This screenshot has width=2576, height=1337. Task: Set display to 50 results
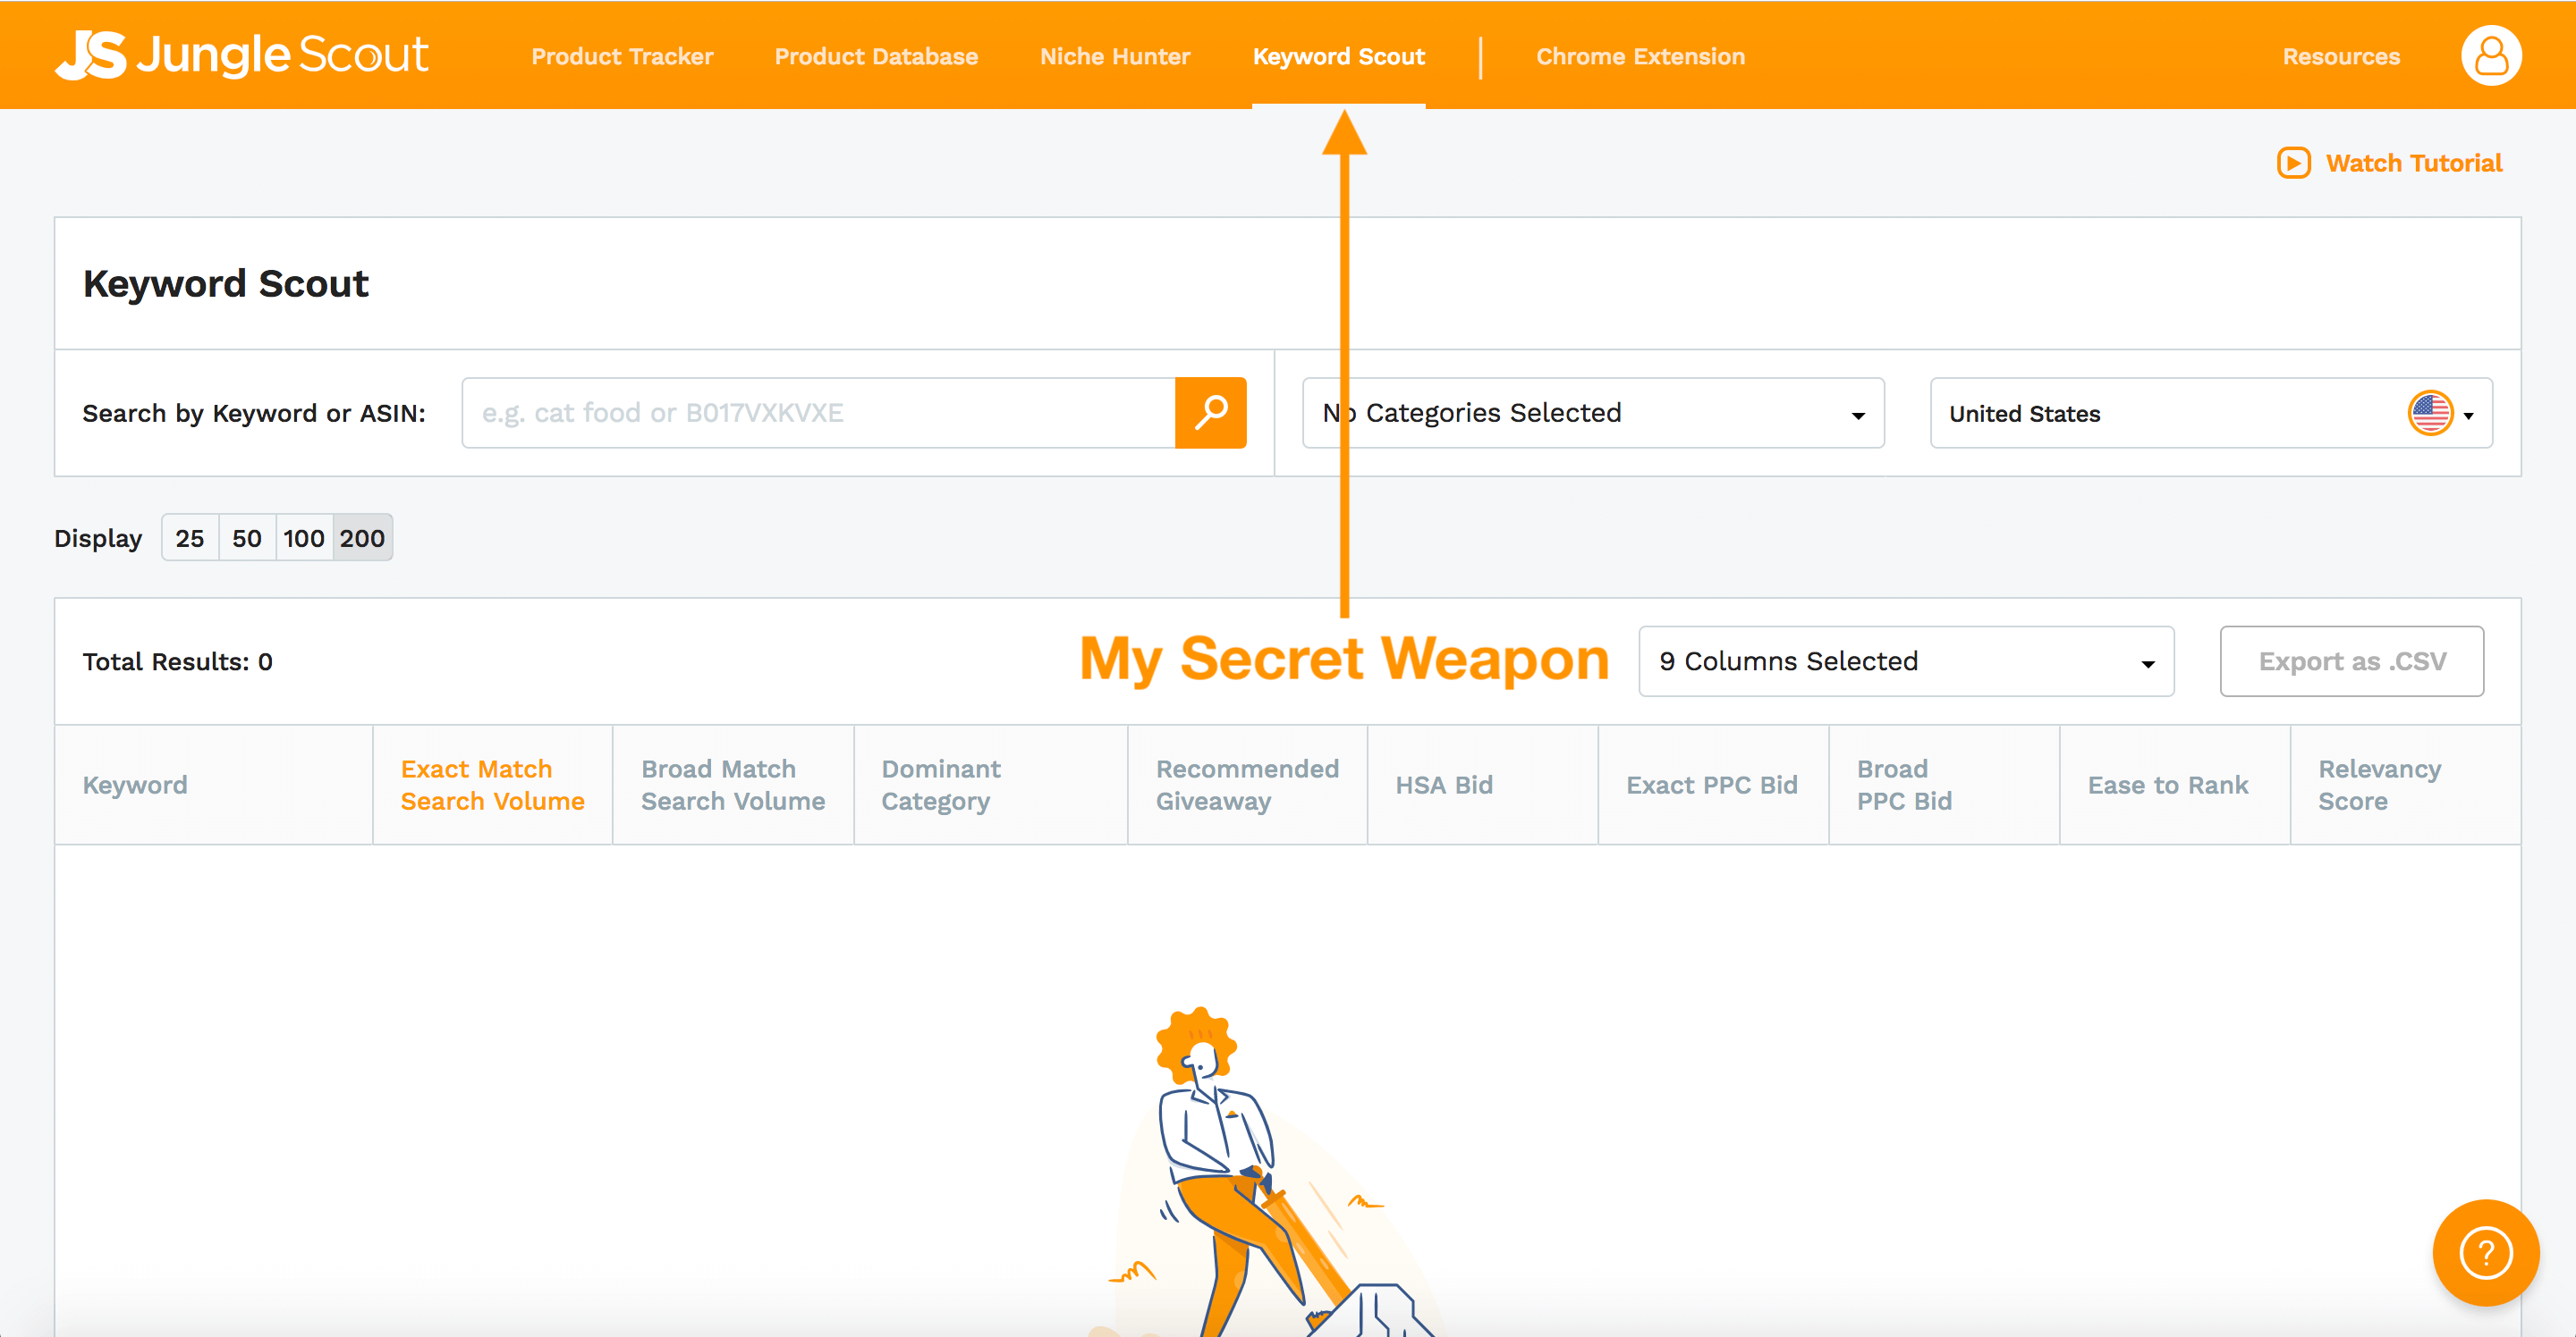pyautogui.click(x=246, y=539)
